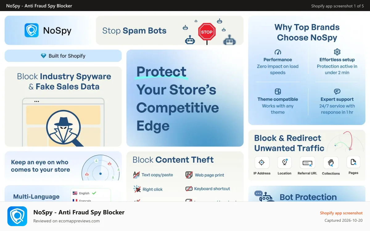
Task: Click the orange Shopify app screenshot label
Action: click(341, 213)
